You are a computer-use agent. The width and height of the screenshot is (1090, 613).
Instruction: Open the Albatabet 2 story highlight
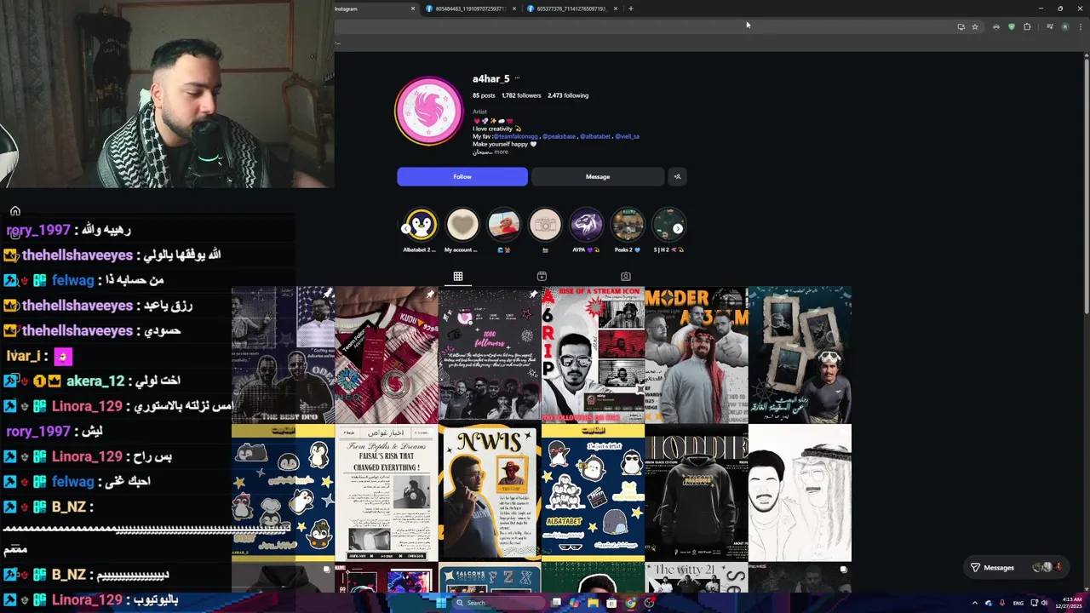pos(420,226)
